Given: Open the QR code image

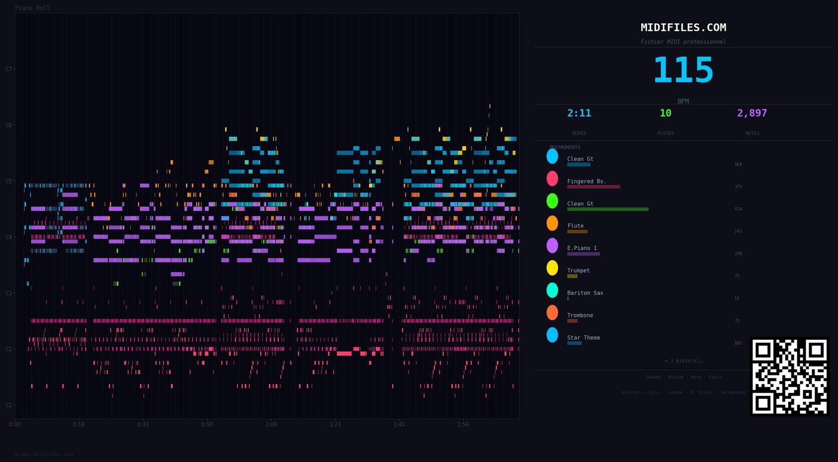Looking at the screenshot, I should 789,377.
